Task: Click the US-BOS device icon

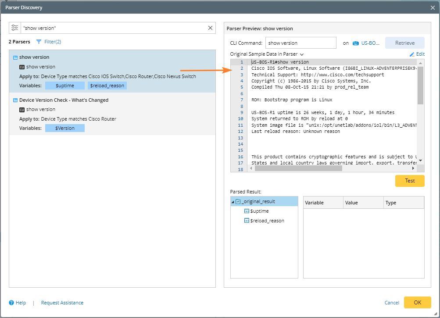Action: pyautogui.click(x=356, y=43)
